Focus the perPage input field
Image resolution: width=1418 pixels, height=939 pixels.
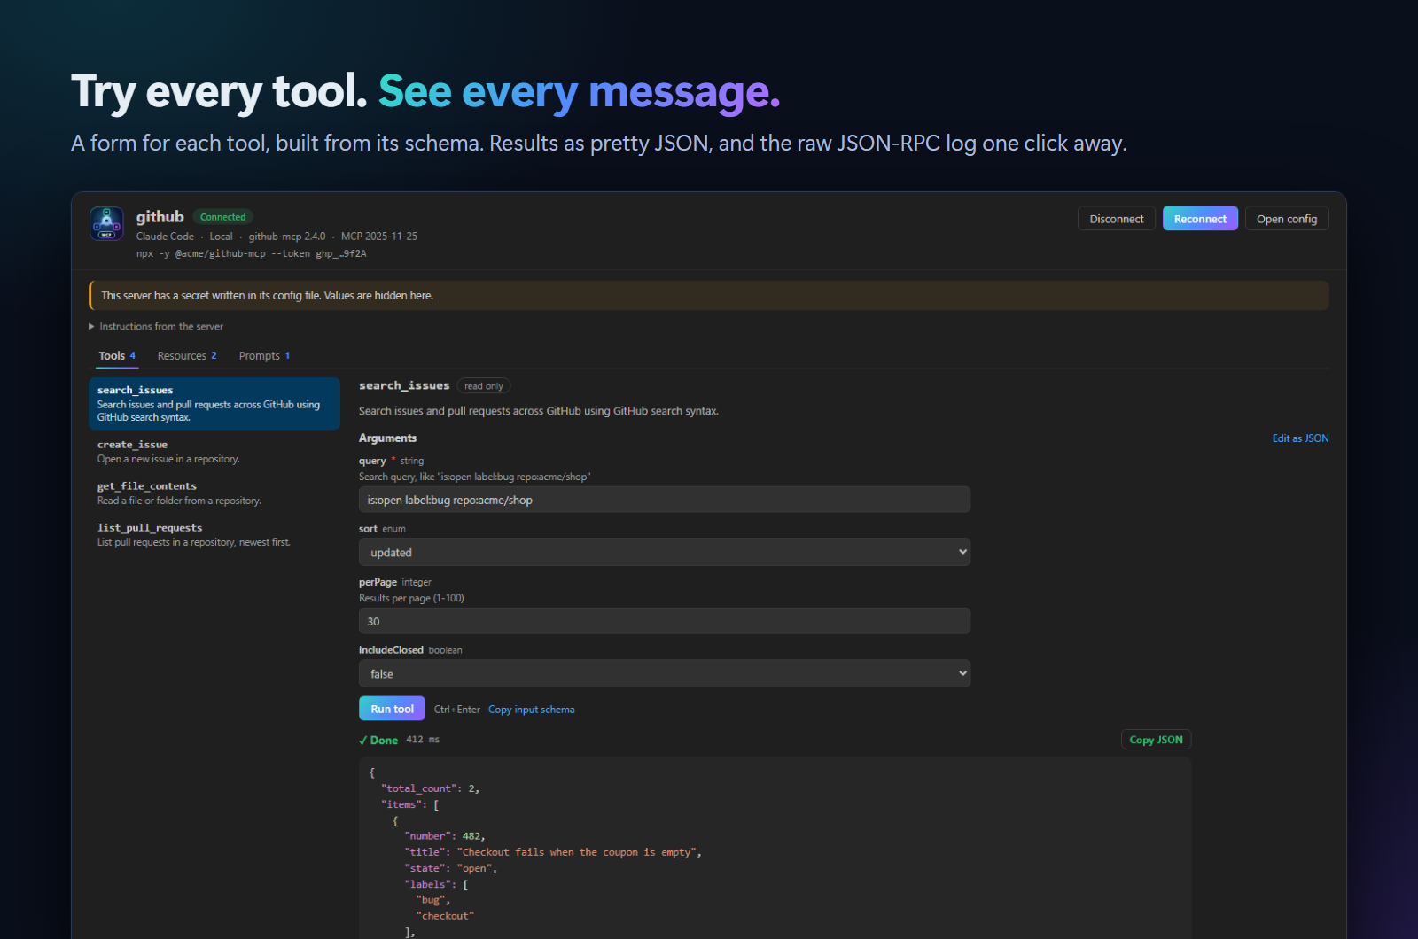pyautogui.click(x=665, y=621)
